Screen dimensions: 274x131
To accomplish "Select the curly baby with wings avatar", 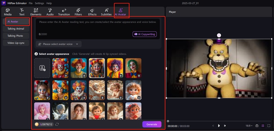I will tap(115, 111).
